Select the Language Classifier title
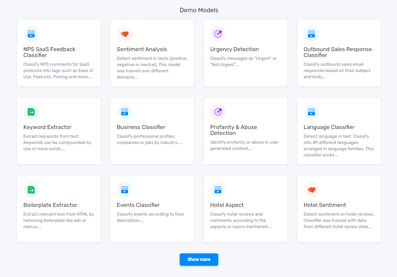The width and height of the screenshot is (397, 277). pos(329,127)
